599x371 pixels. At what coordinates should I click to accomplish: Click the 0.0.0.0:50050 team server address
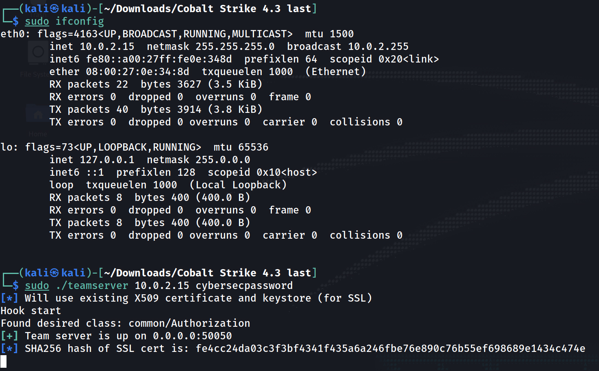pyautogui.click(x=192, y=336)
